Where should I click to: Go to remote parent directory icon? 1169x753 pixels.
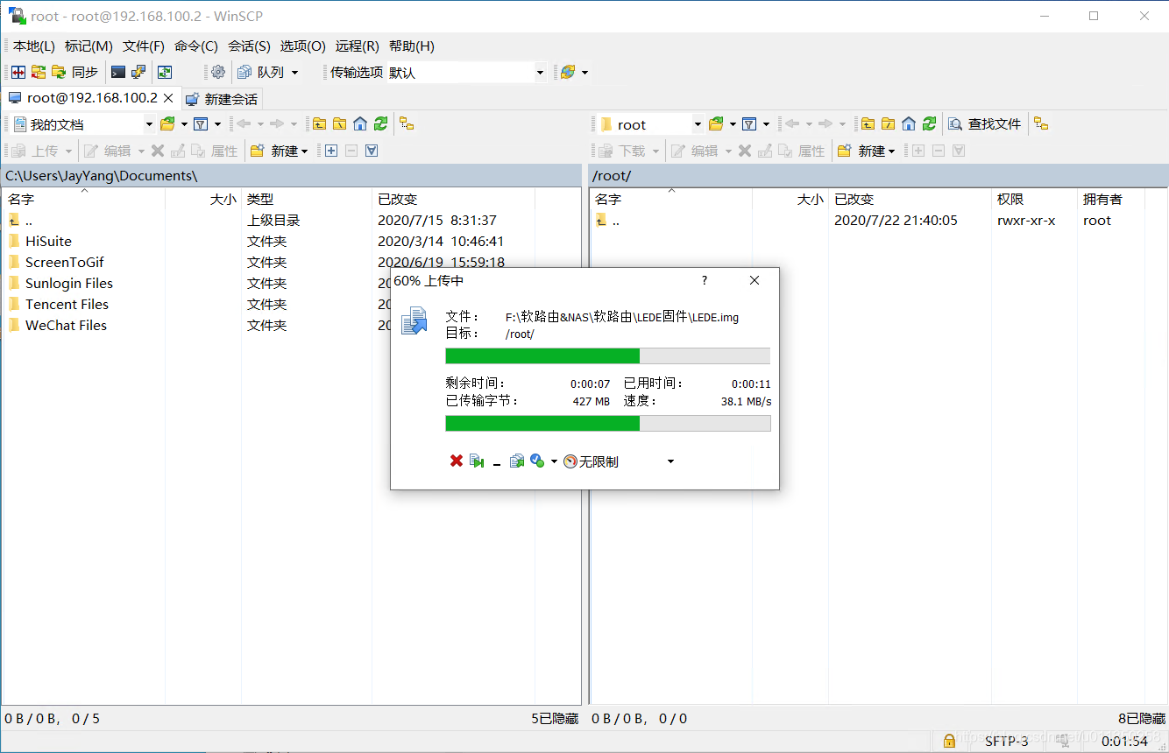tap(868, 123)
